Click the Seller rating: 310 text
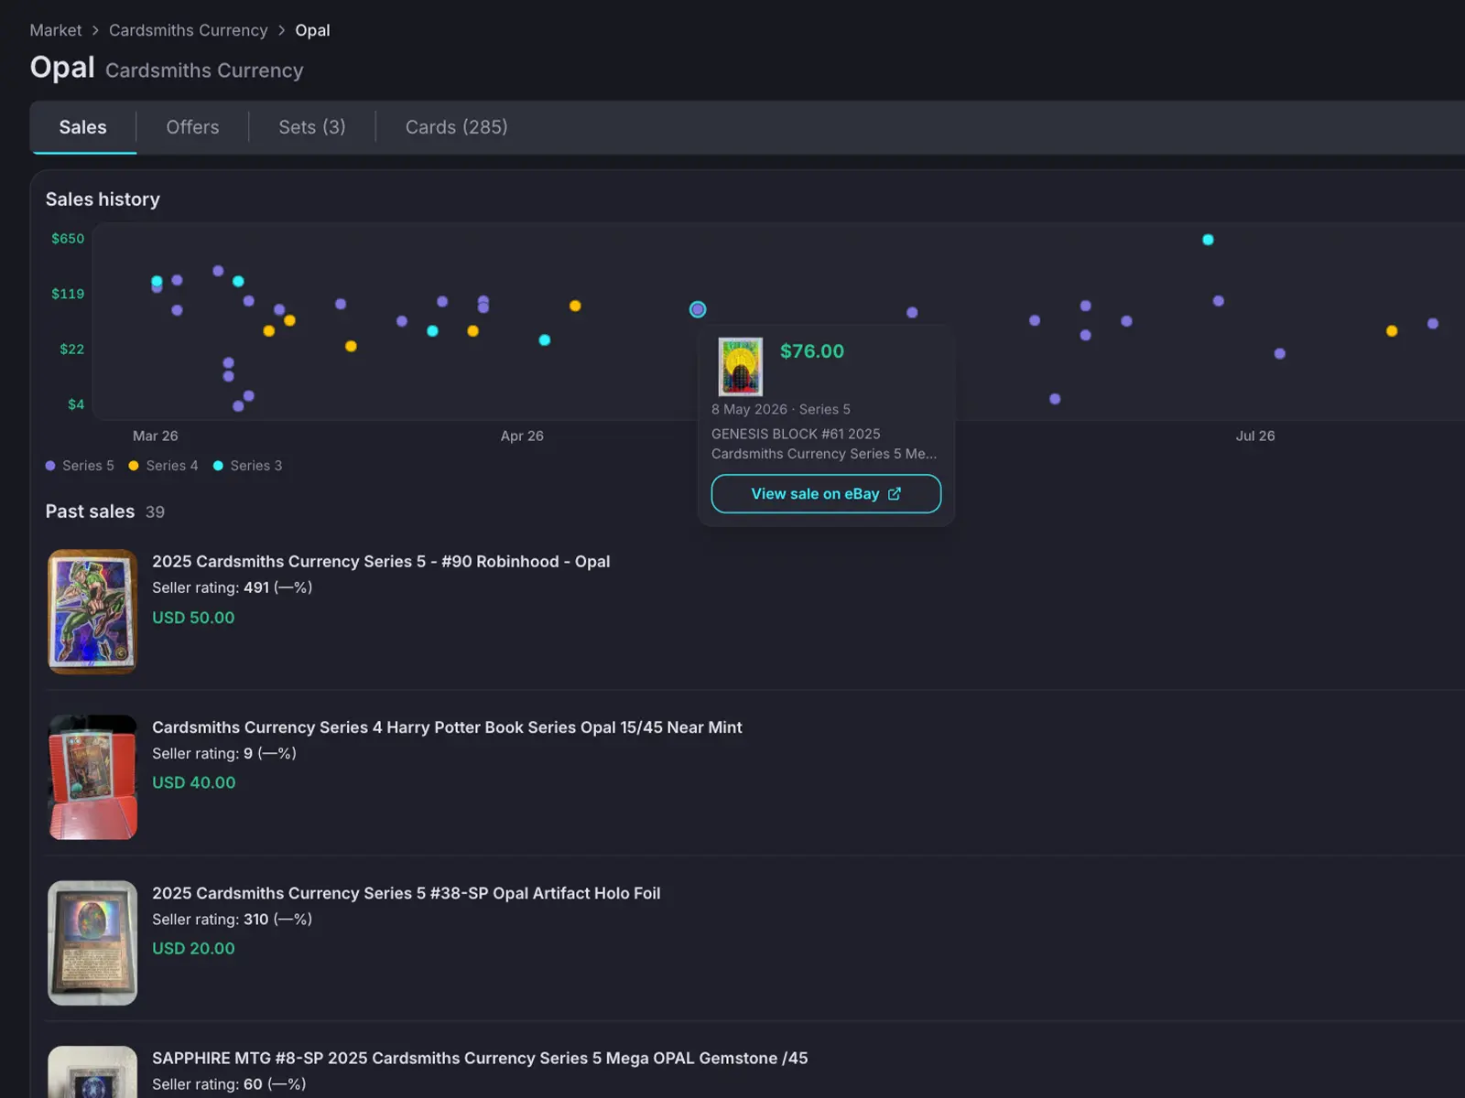The width and height of the screenshot is (1465, 1098). [x=232, y=919]
